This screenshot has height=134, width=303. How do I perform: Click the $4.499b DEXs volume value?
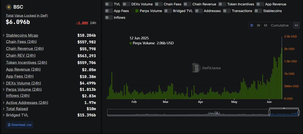click(88, 83)
